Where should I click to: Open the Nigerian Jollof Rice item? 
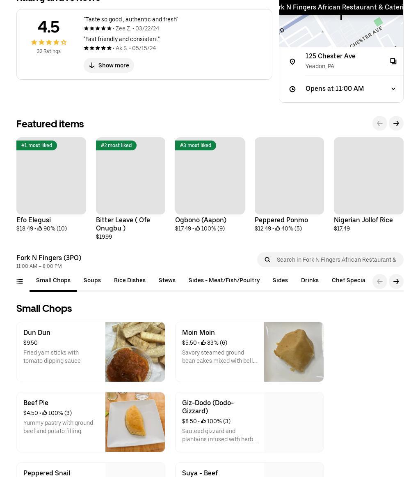click(x=368, y=176)
